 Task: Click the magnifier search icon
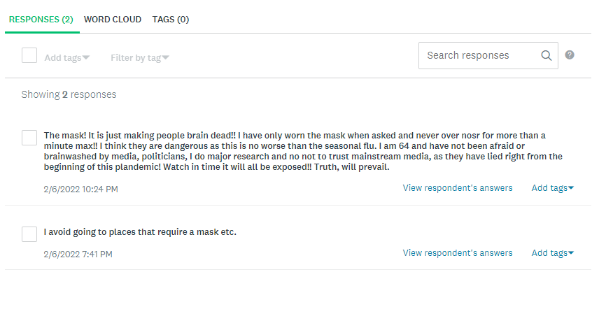coord(547,56)
